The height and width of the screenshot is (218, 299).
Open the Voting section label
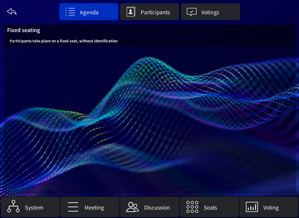pyautogui.click(x=271, y=208)
